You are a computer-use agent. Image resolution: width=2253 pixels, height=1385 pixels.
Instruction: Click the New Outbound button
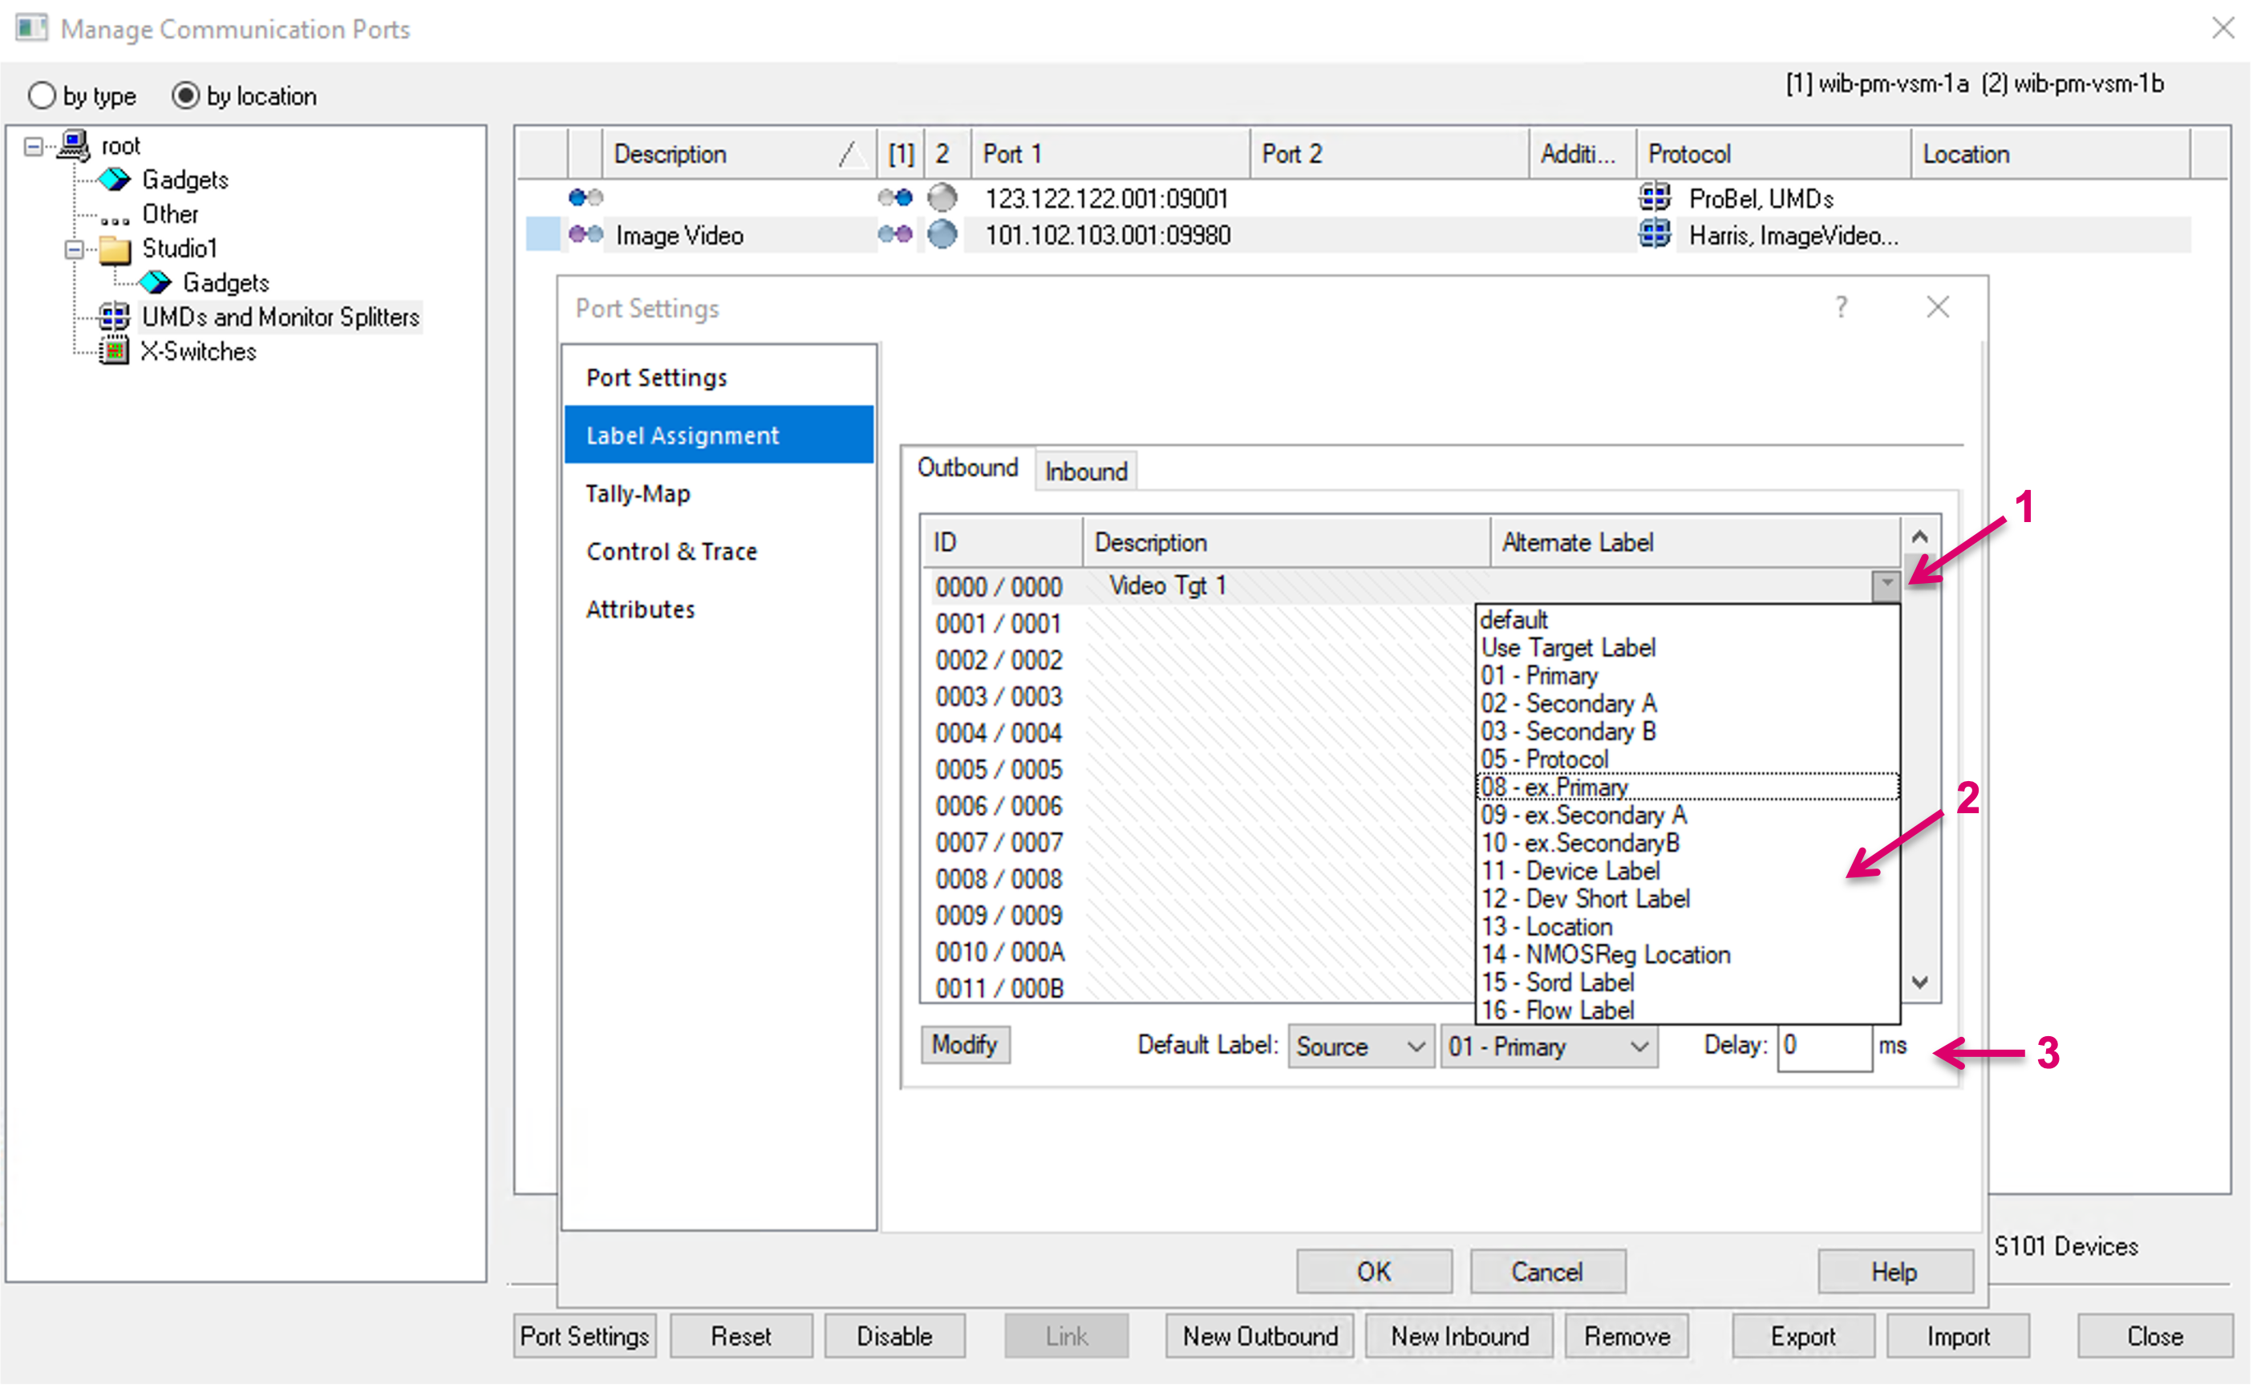(x=1259, y=1335)
